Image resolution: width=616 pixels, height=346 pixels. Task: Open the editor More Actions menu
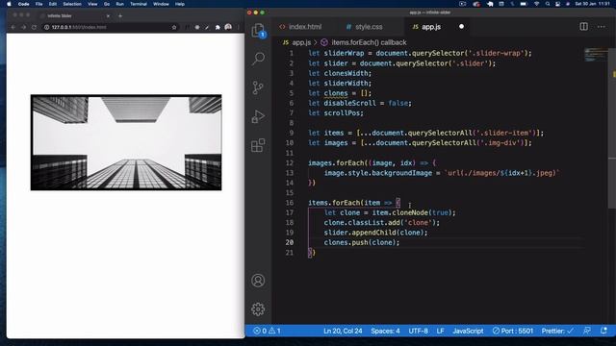point(601,27)
